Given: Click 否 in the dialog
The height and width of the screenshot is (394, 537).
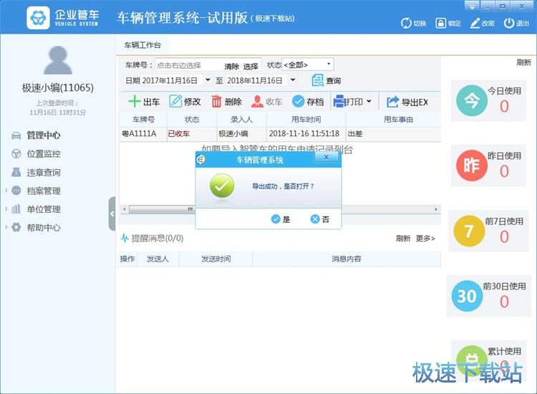Looking at the screenshot, I should (x=320, y=219).
